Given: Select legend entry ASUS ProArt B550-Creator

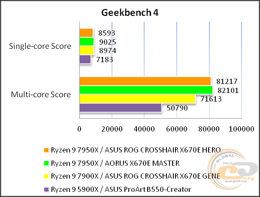Looking at the screenshot, I should pyautogui.click(x=121, y=189).
